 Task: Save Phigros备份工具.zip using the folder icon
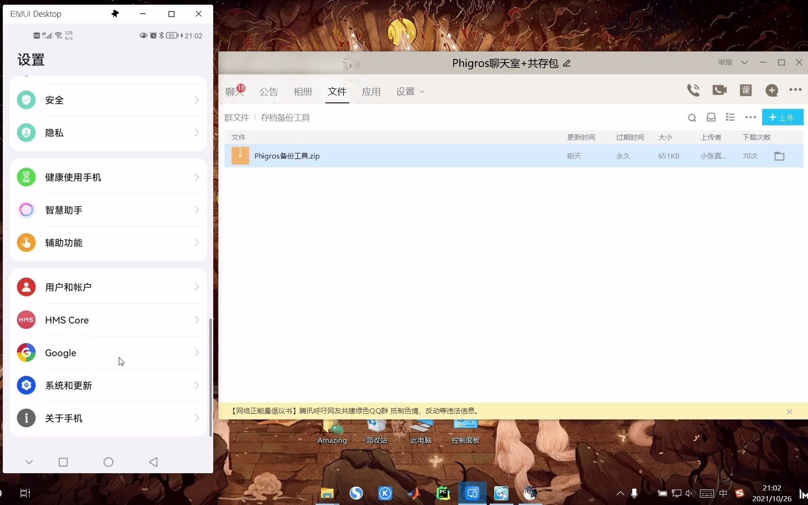pyautogui.click(x=779, y=156)
